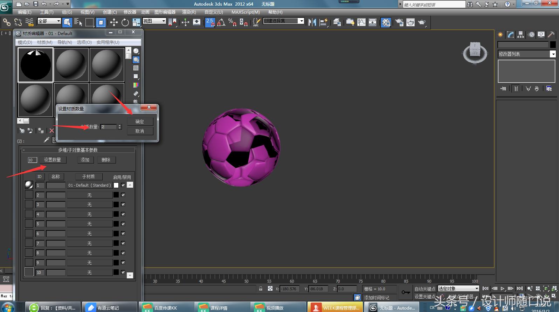Open the Material Editor from toolbar
The width and height of the screenshot is (559, 312).
(x=386, y=22)
